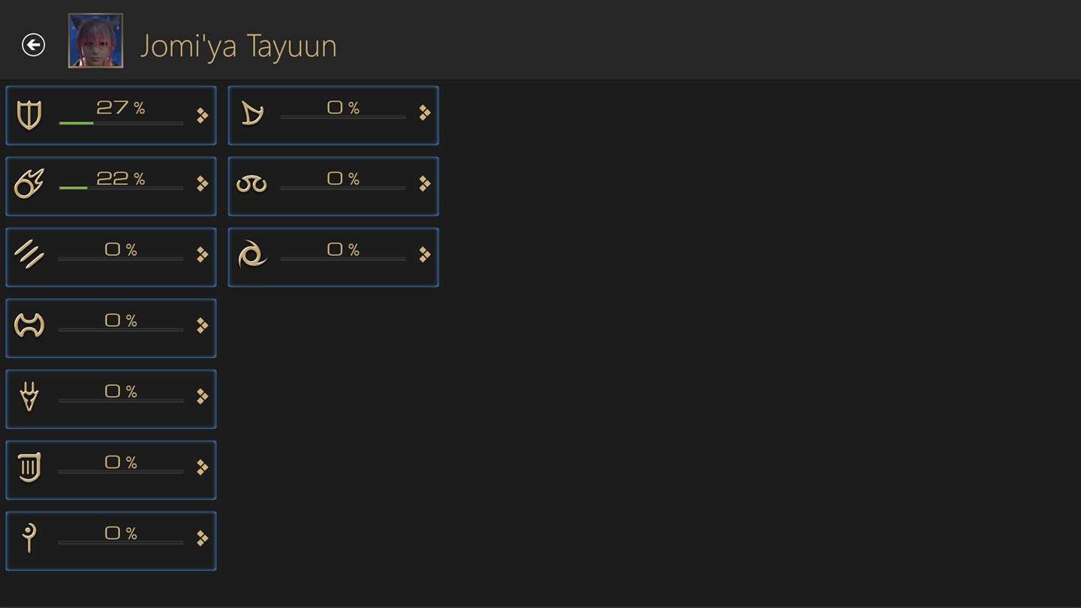
Task: Expand the arrow on the 27% row
Action: click(202, 115)
